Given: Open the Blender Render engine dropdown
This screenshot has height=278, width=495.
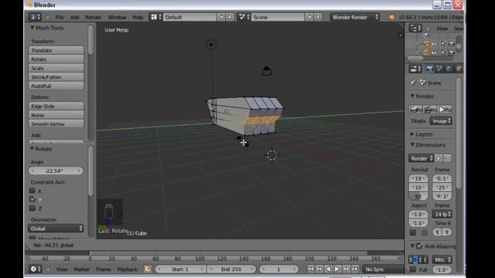Looking at the screenshot, I should pyautogui.click(x=355, y=17).
